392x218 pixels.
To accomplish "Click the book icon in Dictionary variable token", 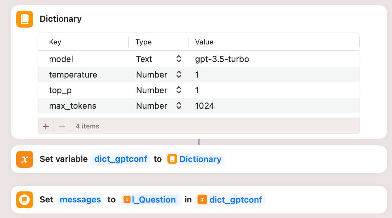I will pyautogui.click(x=172, y=159).
